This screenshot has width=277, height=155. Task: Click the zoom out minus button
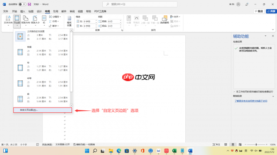pos(245,144)
